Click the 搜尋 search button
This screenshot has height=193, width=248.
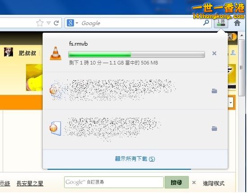177,182
